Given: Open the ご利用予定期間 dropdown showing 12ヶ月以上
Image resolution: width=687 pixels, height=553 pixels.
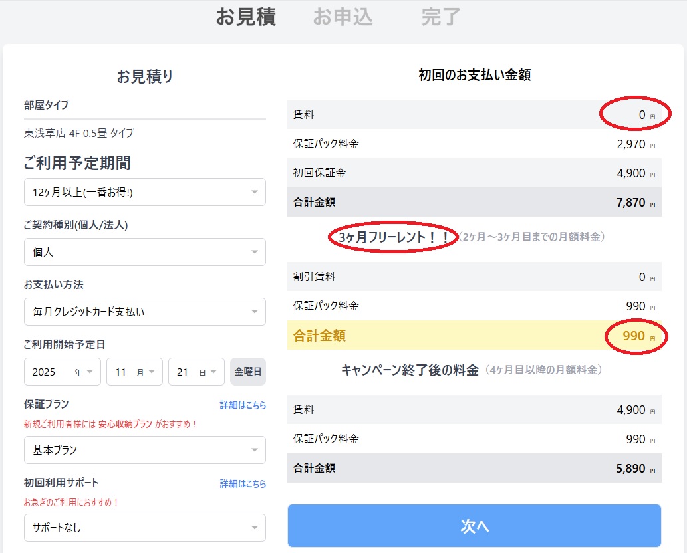Looking at the screenshot, I should [144, 192].
